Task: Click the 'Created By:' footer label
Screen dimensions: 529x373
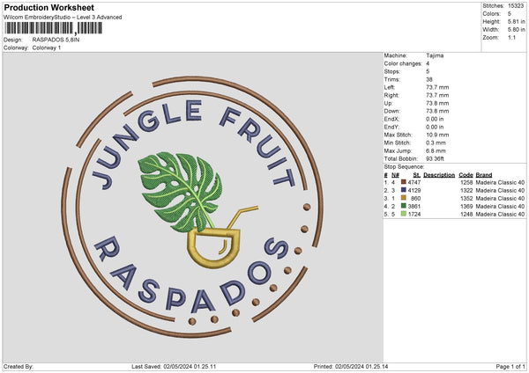Action: [19, 366]
